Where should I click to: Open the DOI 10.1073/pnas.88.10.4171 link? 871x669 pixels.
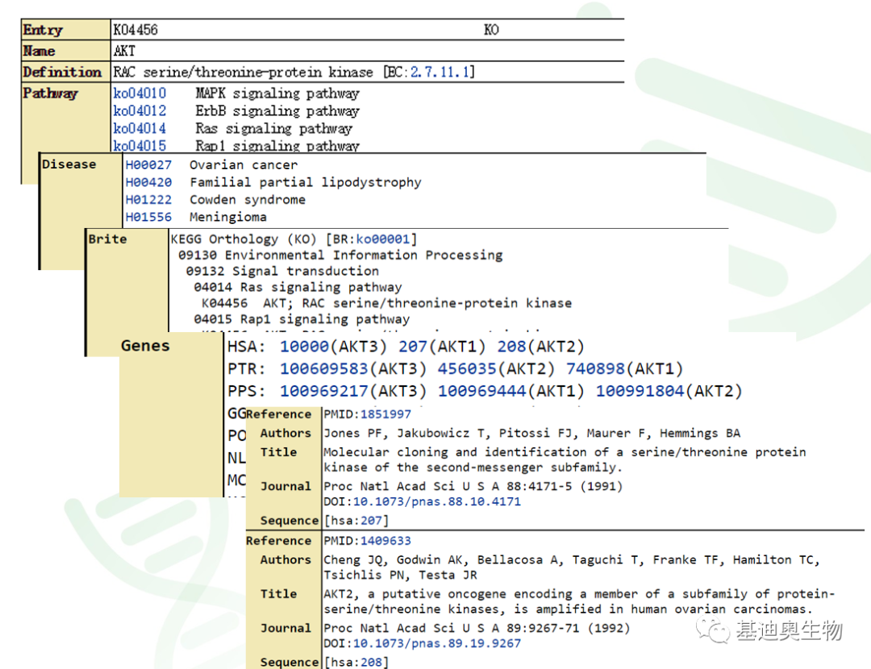coord(436,501)
